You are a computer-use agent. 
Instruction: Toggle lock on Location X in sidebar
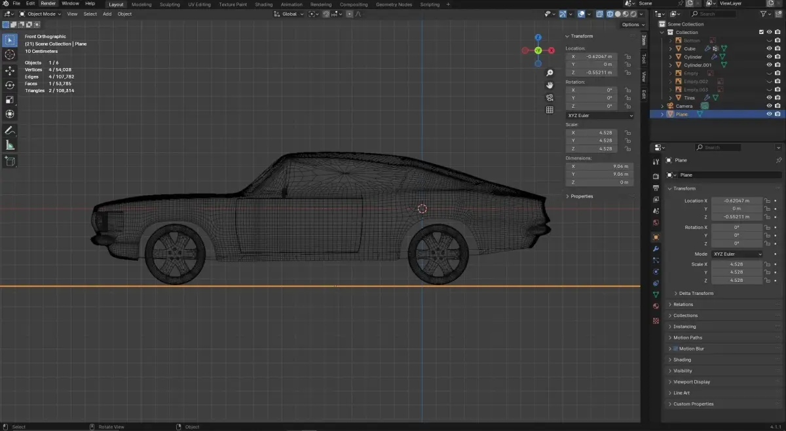[627, 57]
